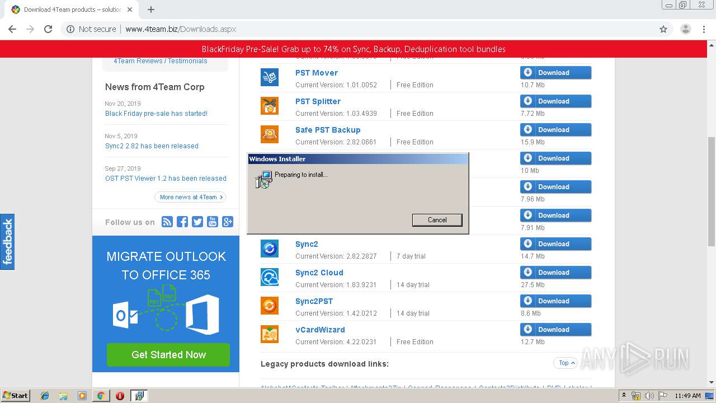This screenshot has height=403, width=716.
Task: Open Sync2 Cloud product link
Action: [x=319, y=273]
